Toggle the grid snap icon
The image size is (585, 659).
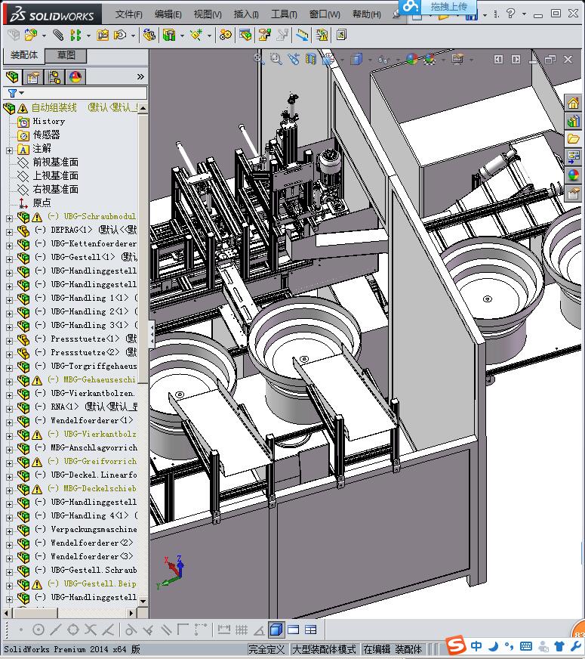pyautogui.click(x=242, y=630)
